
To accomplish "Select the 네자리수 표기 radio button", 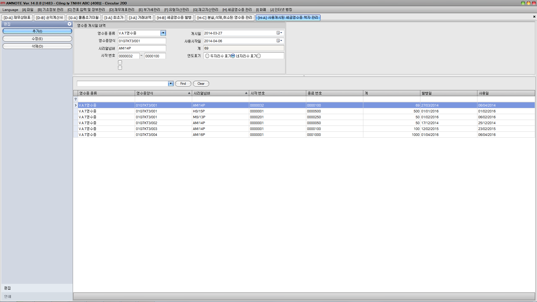I will click(233, 56).
